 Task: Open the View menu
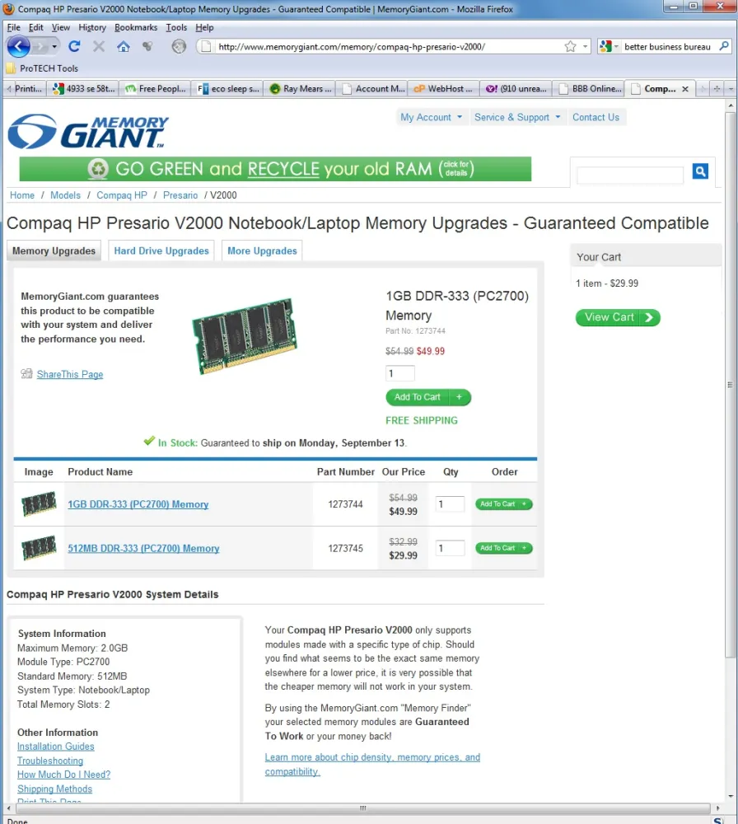tap(60, 27)
